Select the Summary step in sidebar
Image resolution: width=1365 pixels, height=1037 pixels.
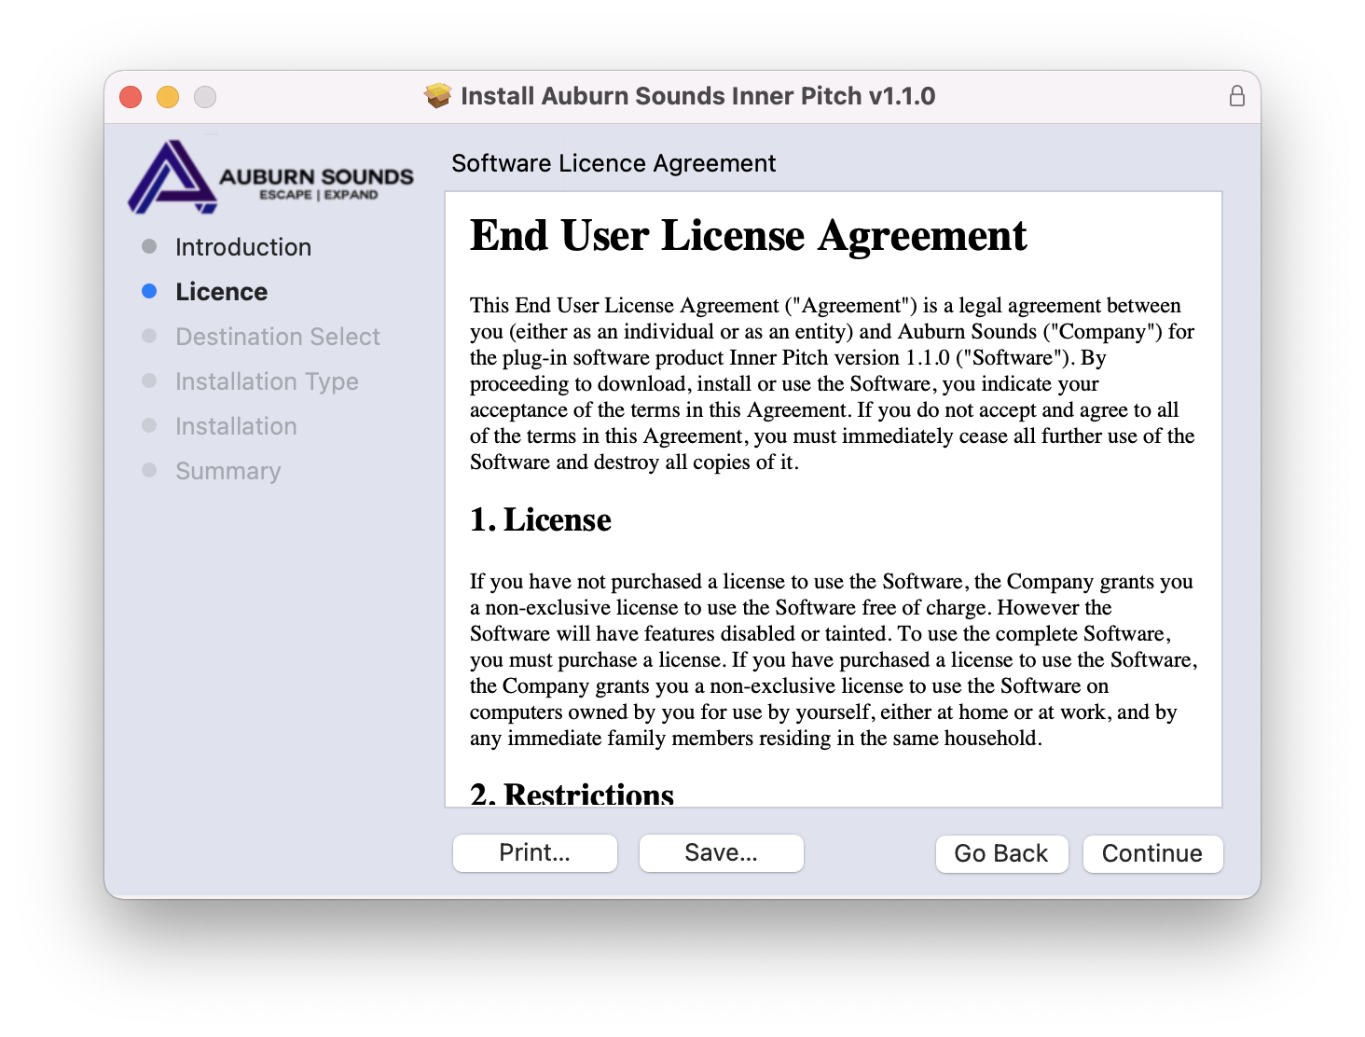[x=228, y=471]
